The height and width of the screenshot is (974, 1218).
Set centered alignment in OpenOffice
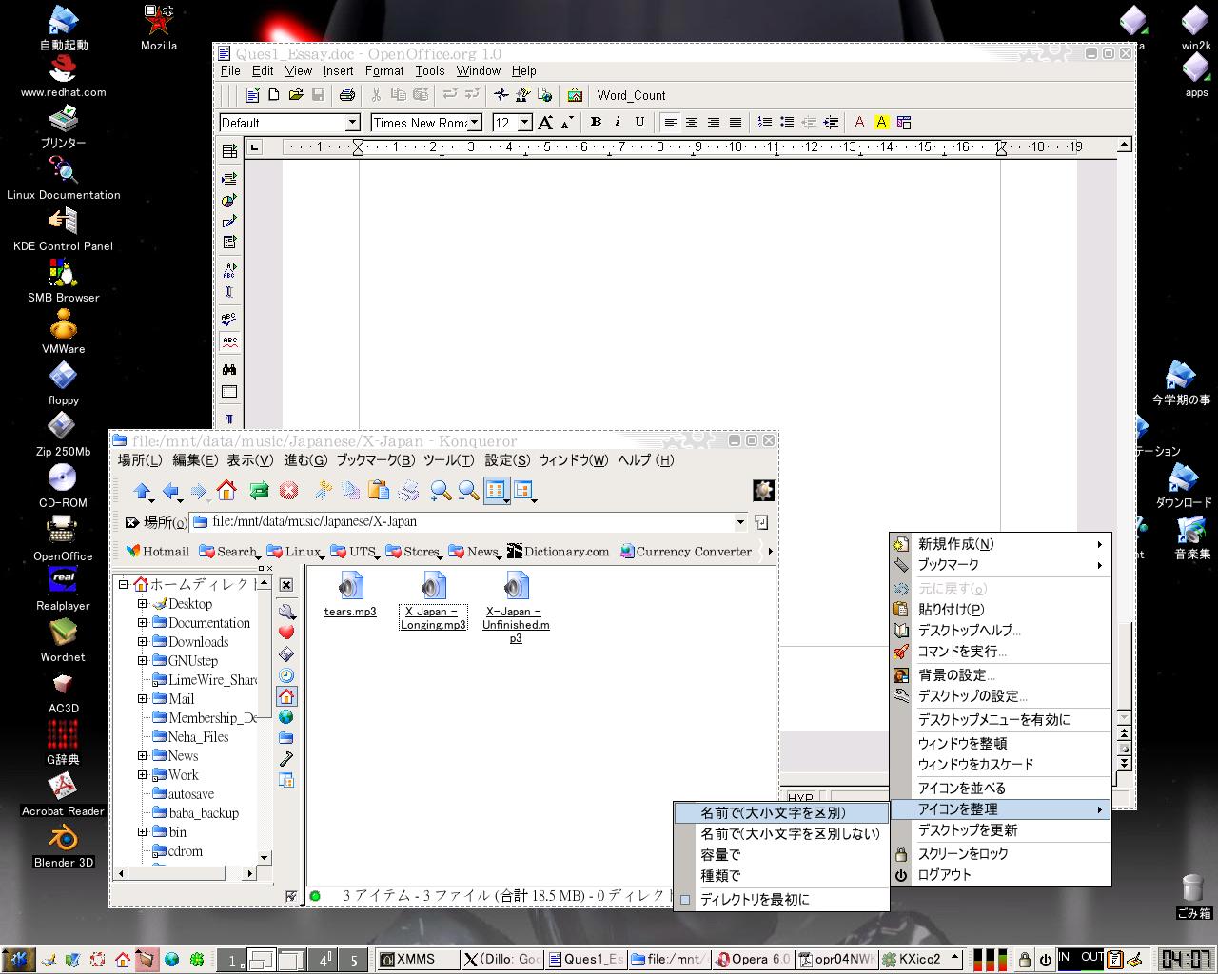click(x=692, y=122)
